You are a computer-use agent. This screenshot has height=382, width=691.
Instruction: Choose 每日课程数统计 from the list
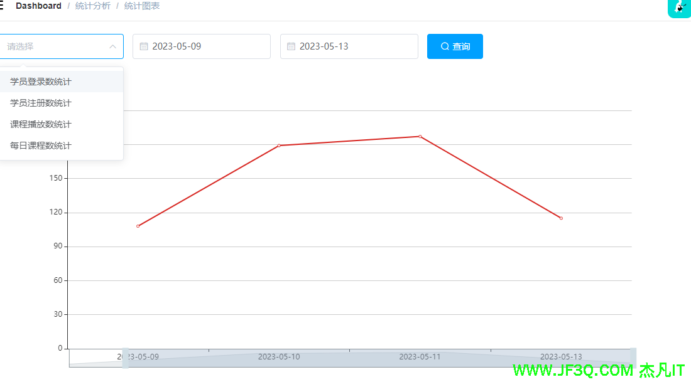coord(41,146)
